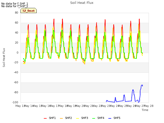Select the Soil Heat Flux chart title
This screenshot has height=123, width=164.
82,3
